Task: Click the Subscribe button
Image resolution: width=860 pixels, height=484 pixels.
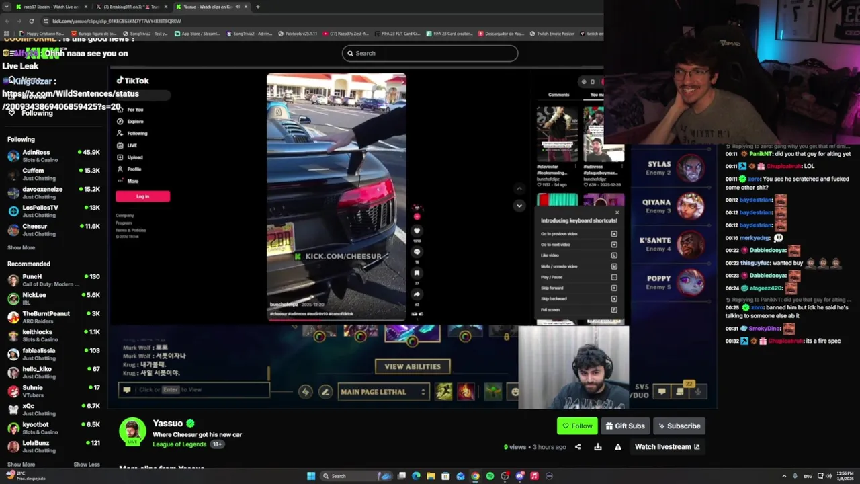Action: coord(679,426)
